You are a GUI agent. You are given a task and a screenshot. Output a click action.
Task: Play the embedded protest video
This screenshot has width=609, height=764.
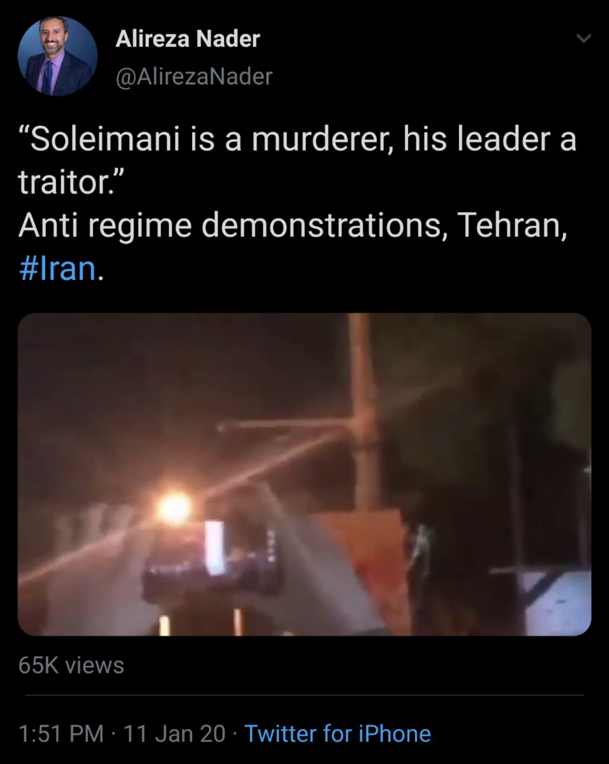(x=304, y=474)
